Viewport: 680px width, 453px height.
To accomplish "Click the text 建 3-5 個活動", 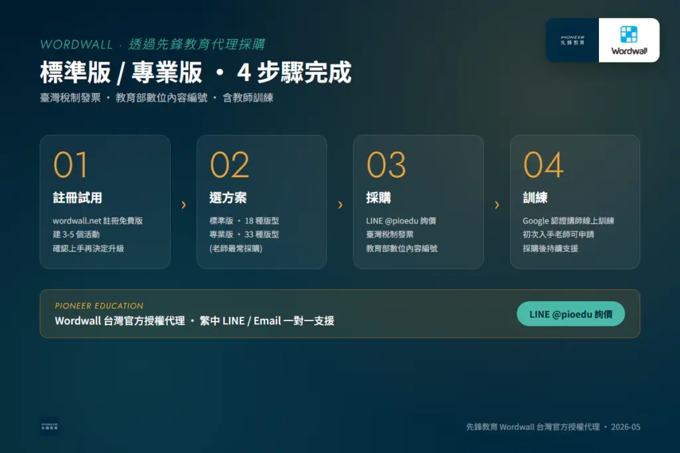I will (76, 234).
